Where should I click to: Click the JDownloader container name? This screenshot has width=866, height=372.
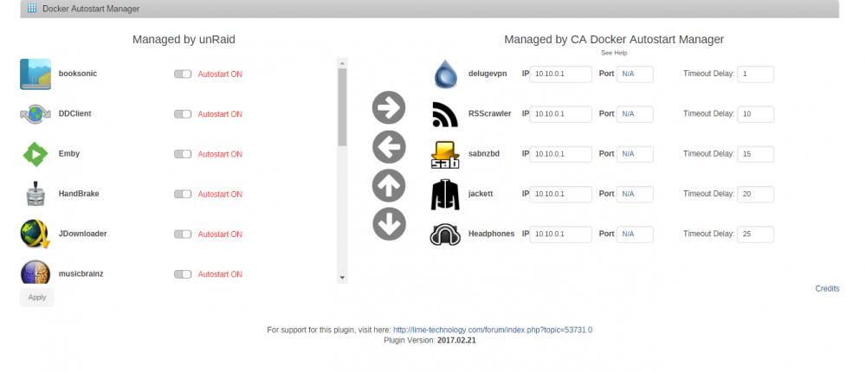83,234
